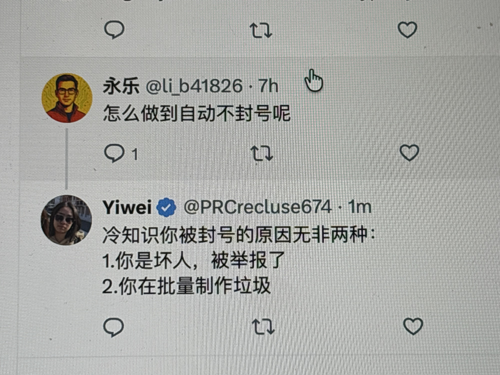Visit the @PRCrecluse674 handle
The height and width of the screenshot is (375, 500).
click(x=258, y=207)
